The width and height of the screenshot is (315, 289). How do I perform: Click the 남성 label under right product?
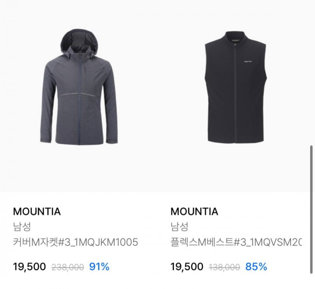(180, 226)
